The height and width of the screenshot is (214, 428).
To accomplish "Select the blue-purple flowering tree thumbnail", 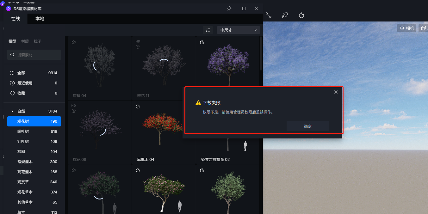I will (228, 62).
